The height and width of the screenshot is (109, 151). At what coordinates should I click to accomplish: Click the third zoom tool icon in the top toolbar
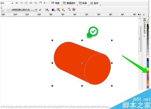coord(26,3)
